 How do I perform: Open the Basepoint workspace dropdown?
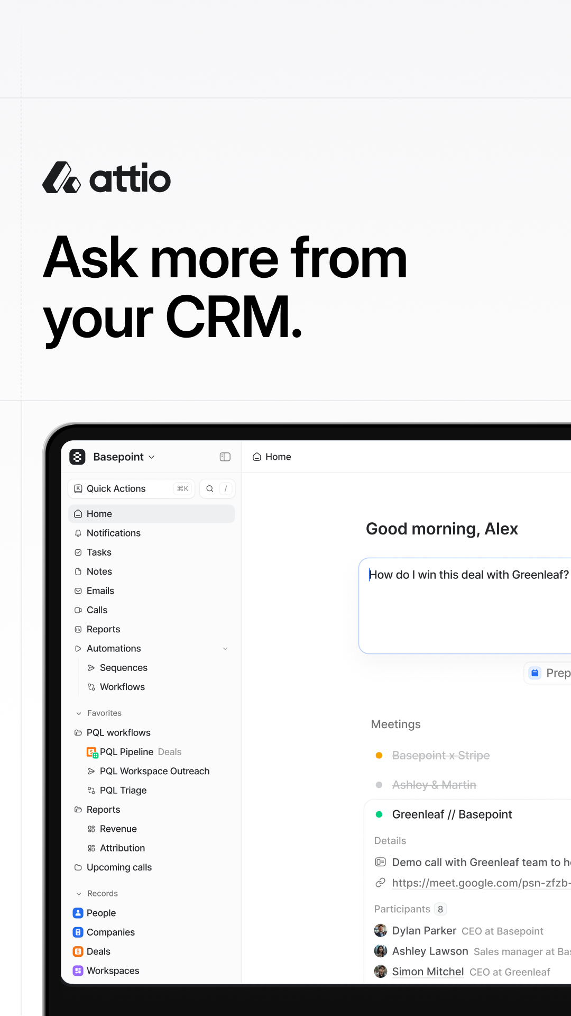pyautogui.click(x=124, y=457)
